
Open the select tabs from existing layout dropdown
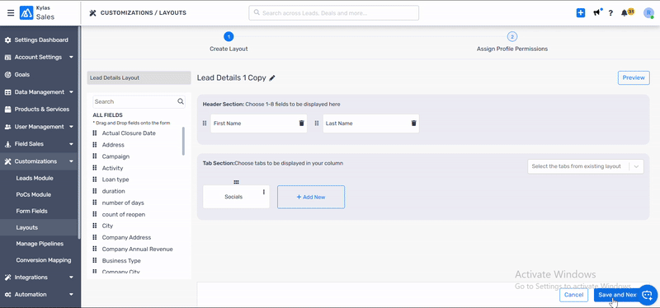coord(586,166)
